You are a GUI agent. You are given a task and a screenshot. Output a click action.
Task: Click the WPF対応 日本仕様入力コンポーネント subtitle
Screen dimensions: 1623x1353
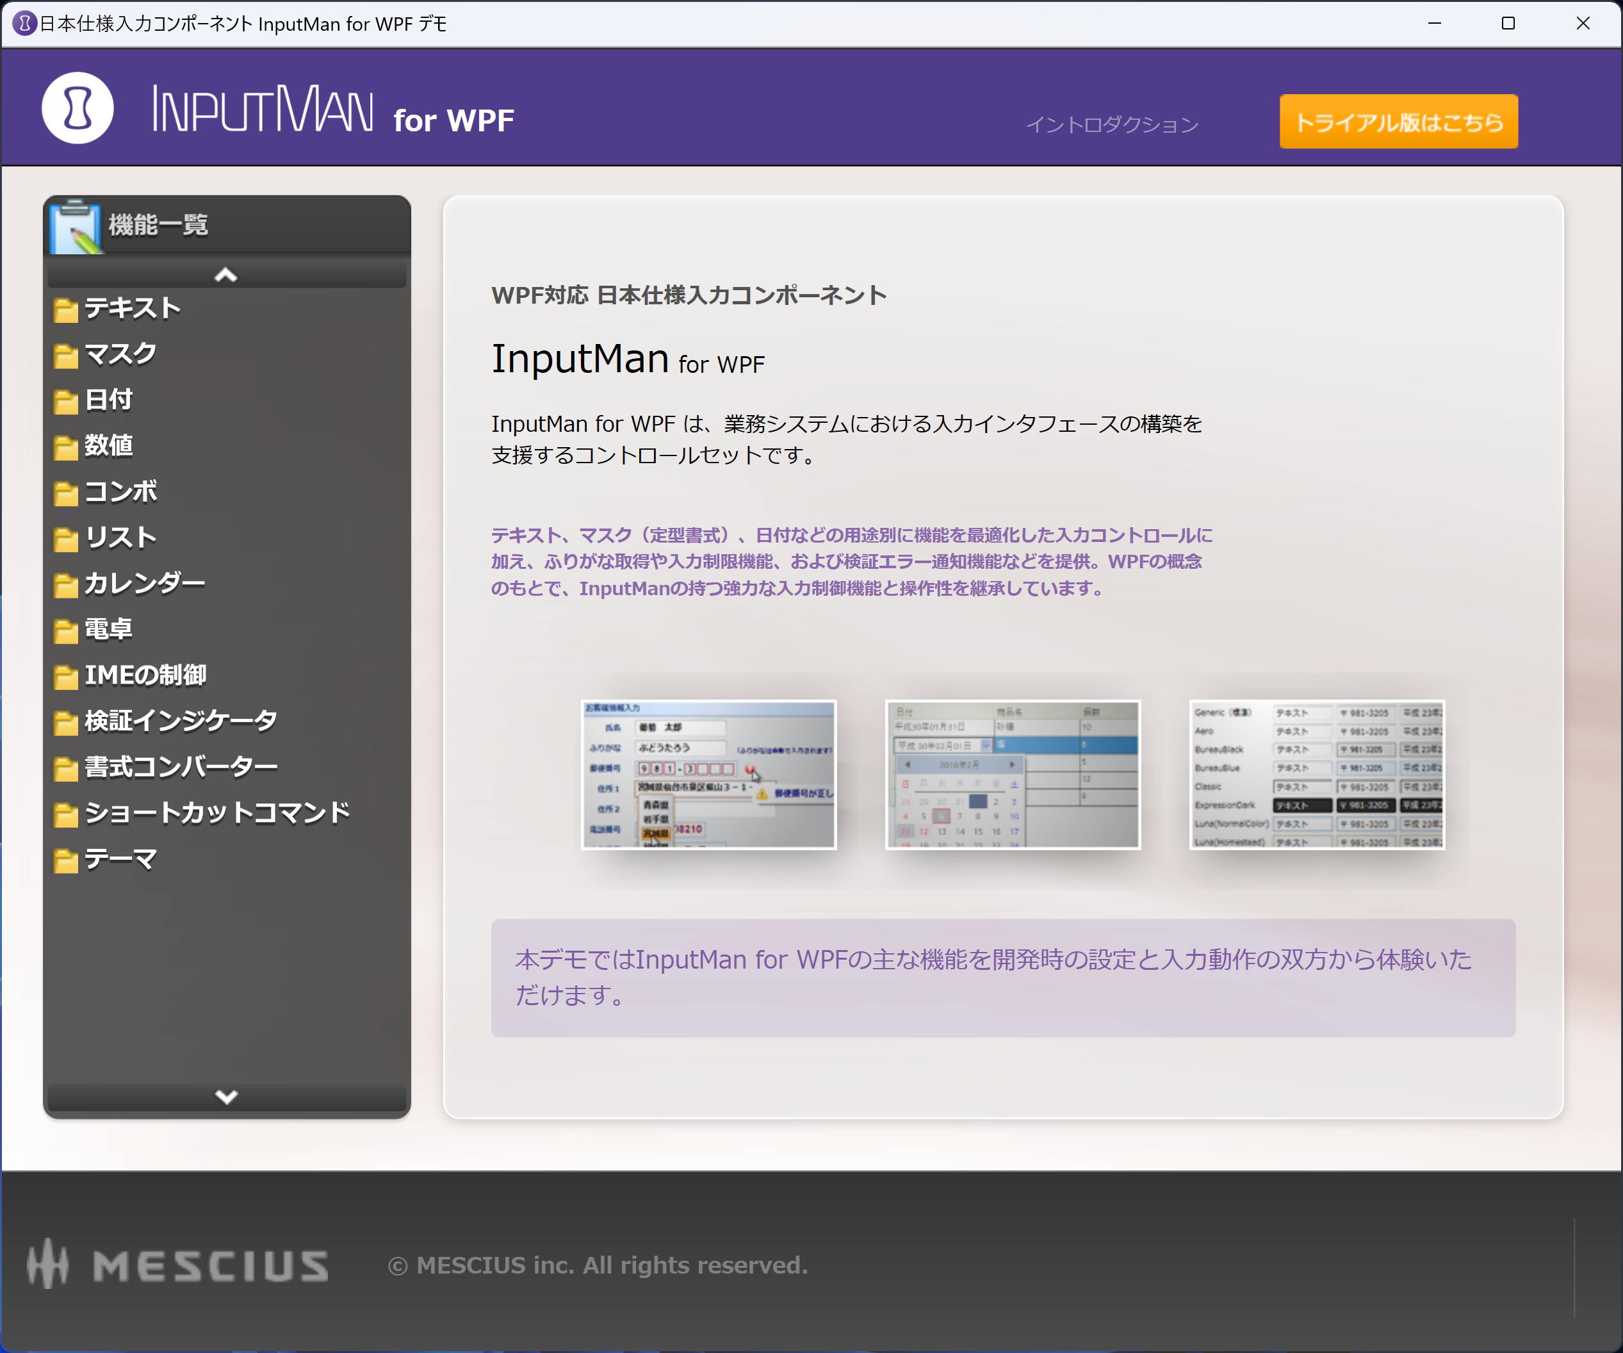pyautogui.click(x=689, y=295)
